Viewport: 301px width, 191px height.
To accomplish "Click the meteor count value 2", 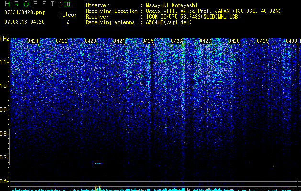I will click(x=68, y=22).
